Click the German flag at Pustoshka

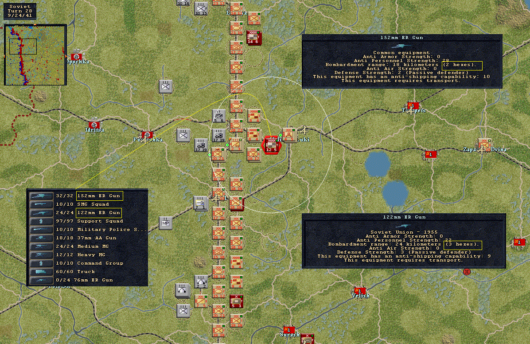point(147,135)
